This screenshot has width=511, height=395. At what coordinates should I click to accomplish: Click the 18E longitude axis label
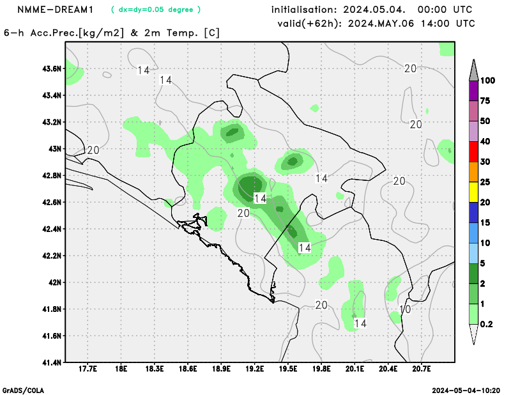(121, 369)
